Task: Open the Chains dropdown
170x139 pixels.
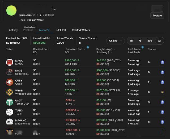Action: [116, 41]
